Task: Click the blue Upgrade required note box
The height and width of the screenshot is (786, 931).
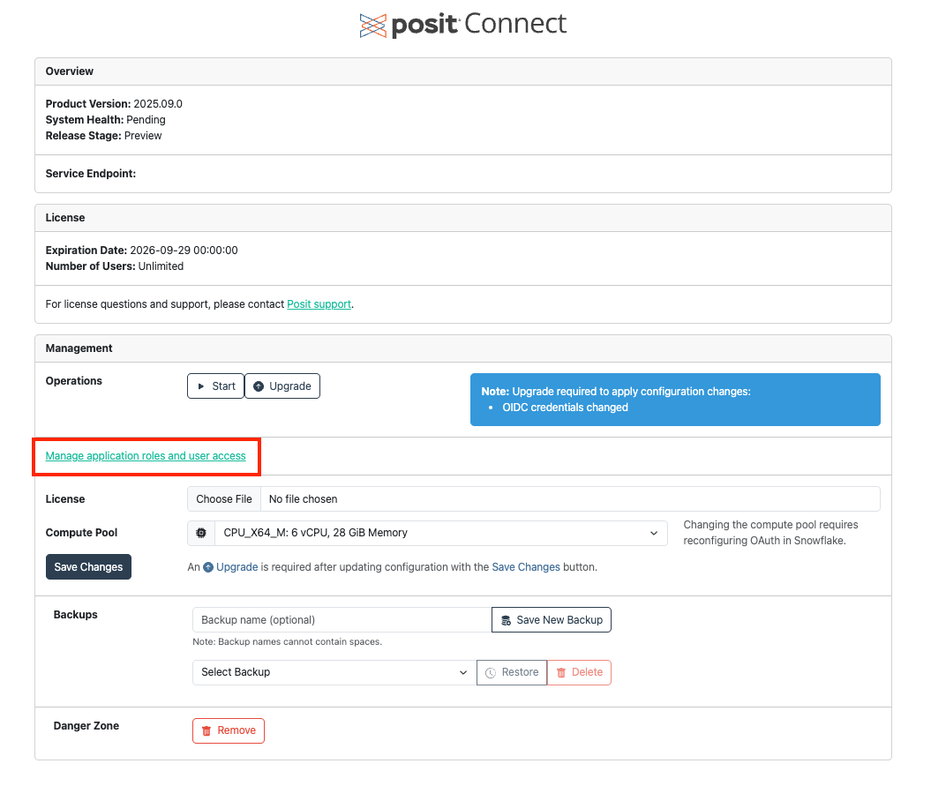Action: [675, 400]
